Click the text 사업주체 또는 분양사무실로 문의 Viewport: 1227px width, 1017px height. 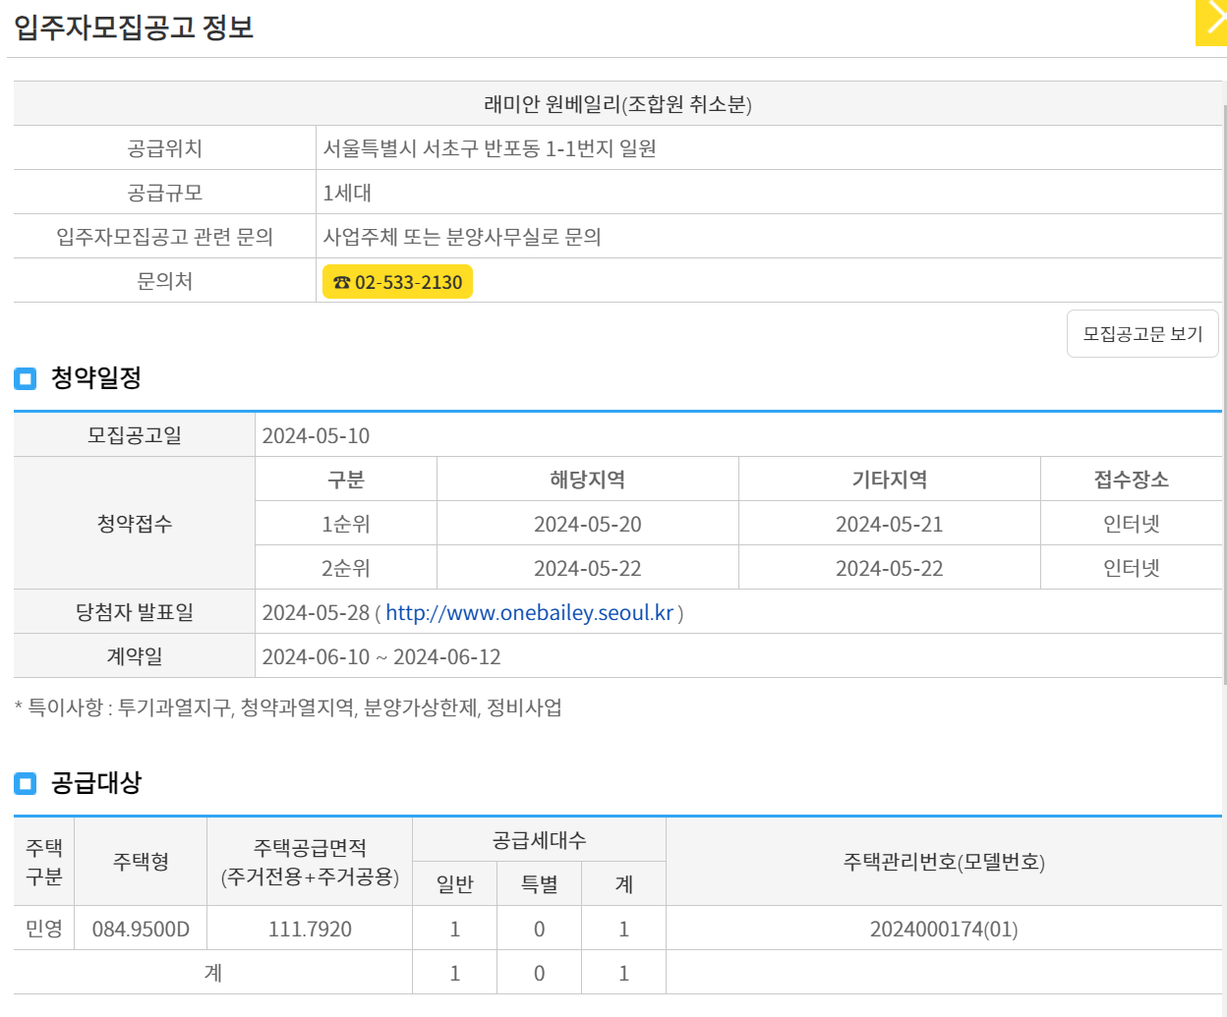pos(462,237)
